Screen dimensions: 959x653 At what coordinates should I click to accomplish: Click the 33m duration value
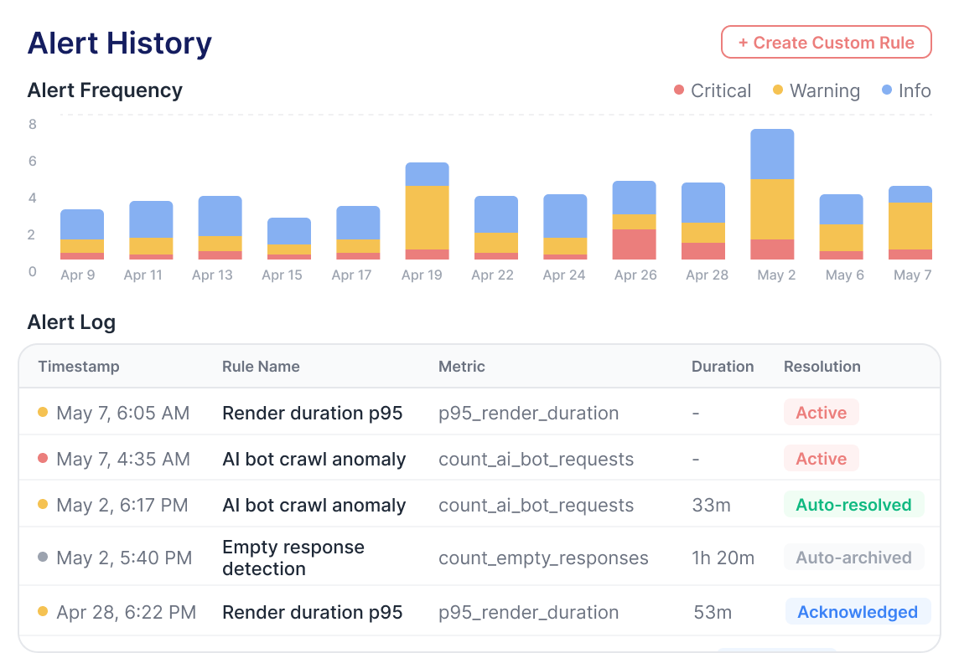coord(712,505)
